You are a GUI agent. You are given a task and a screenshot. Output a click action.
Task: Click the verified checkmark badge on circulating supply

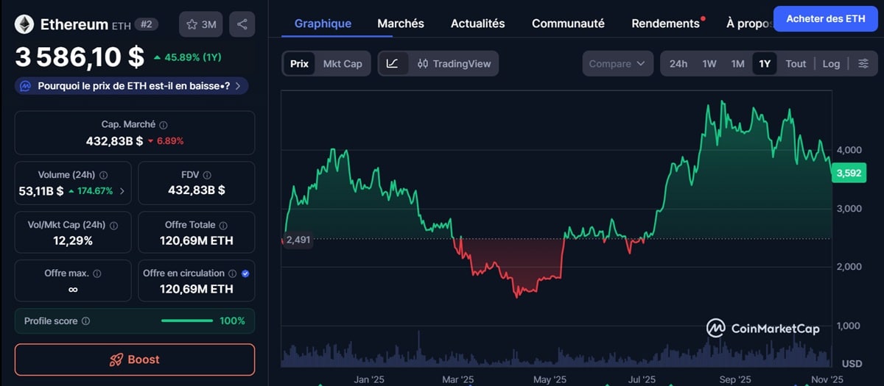coord(245,273)
